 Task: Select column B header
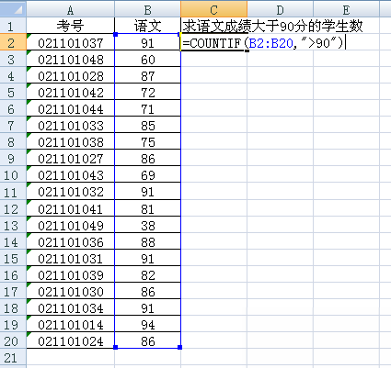tap(147, 9)
